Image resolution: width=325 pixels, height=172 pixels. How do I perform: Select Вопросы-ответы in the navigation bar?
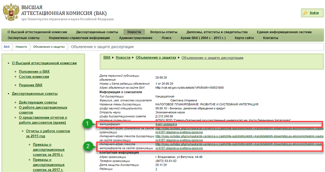(164, 32)
